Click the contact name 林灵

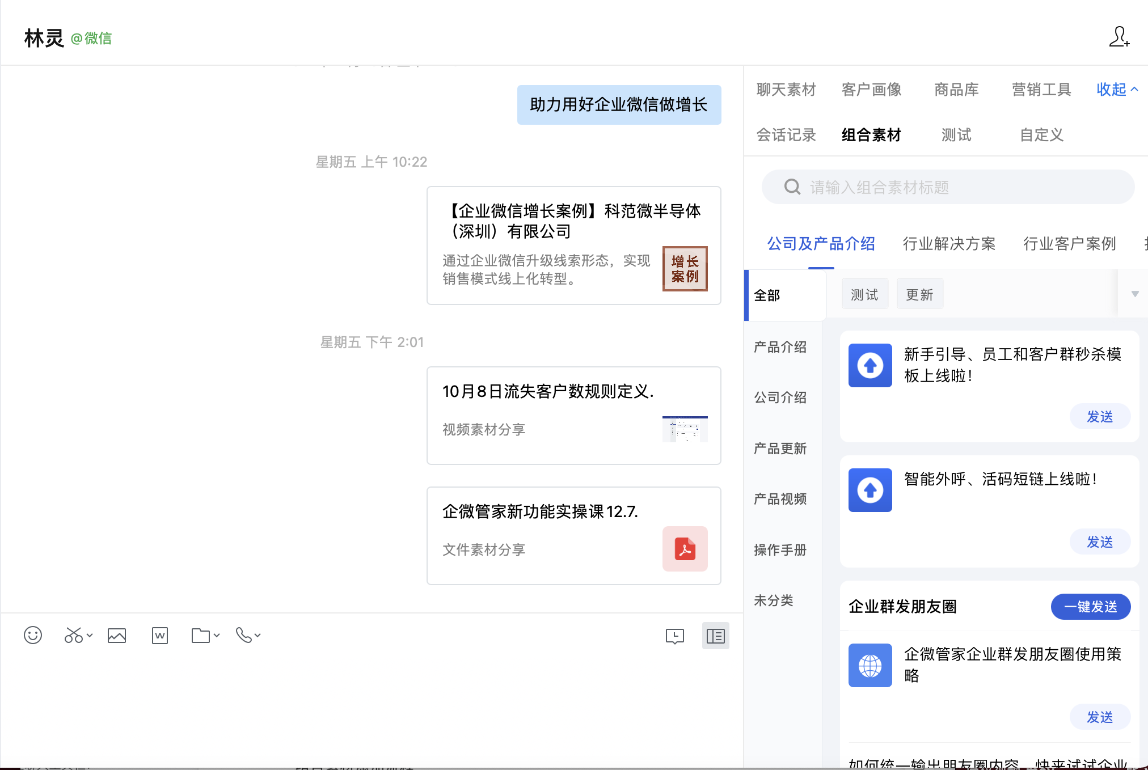(44, 38)
